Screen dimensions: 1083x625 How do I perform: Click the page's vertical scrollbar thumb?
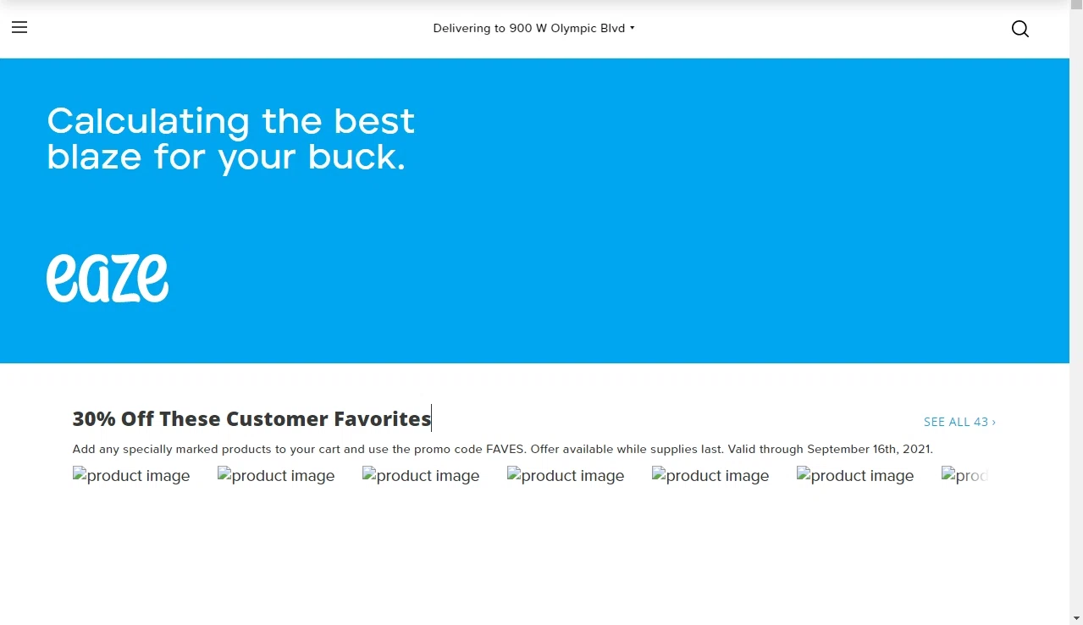click(1076, 5)
